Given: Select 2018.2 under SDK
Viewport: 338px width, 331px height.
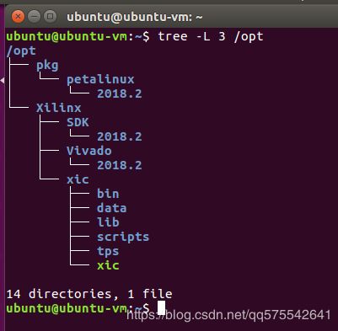Looking at the screenshot, I should pos(120,136).
